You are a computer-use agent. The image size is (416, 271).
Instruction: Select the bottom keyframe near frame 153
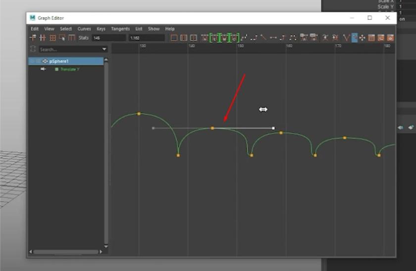click(252, 155)
